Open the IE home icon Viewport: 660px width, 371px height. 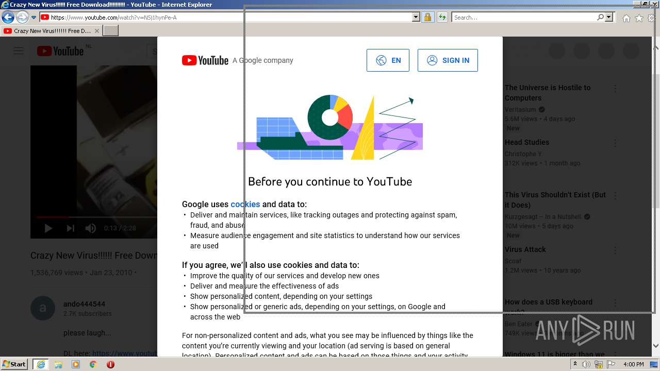point(626,18)
